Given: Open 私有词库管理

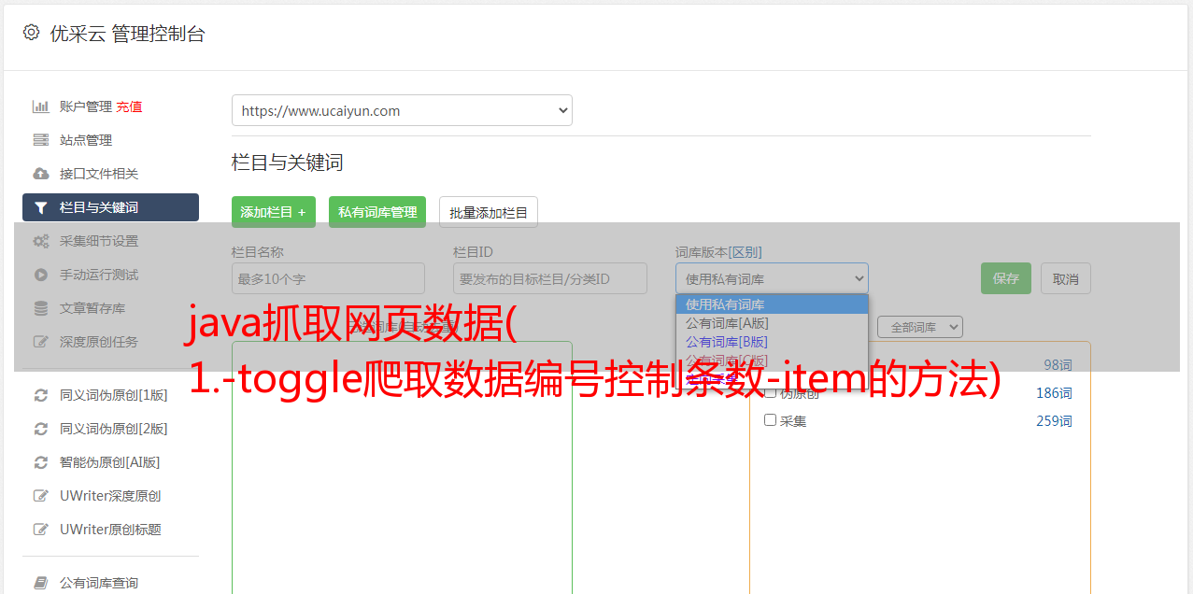Looking at the screenshot, I should 377,212.
